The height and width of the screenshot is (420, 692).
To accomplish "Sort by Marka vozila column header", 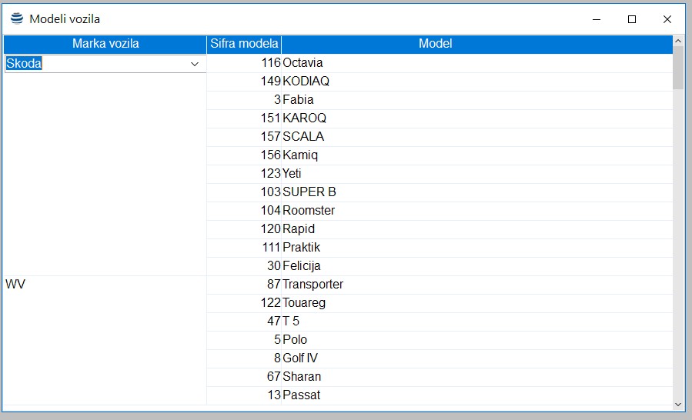I will click(x=105, y=44).
